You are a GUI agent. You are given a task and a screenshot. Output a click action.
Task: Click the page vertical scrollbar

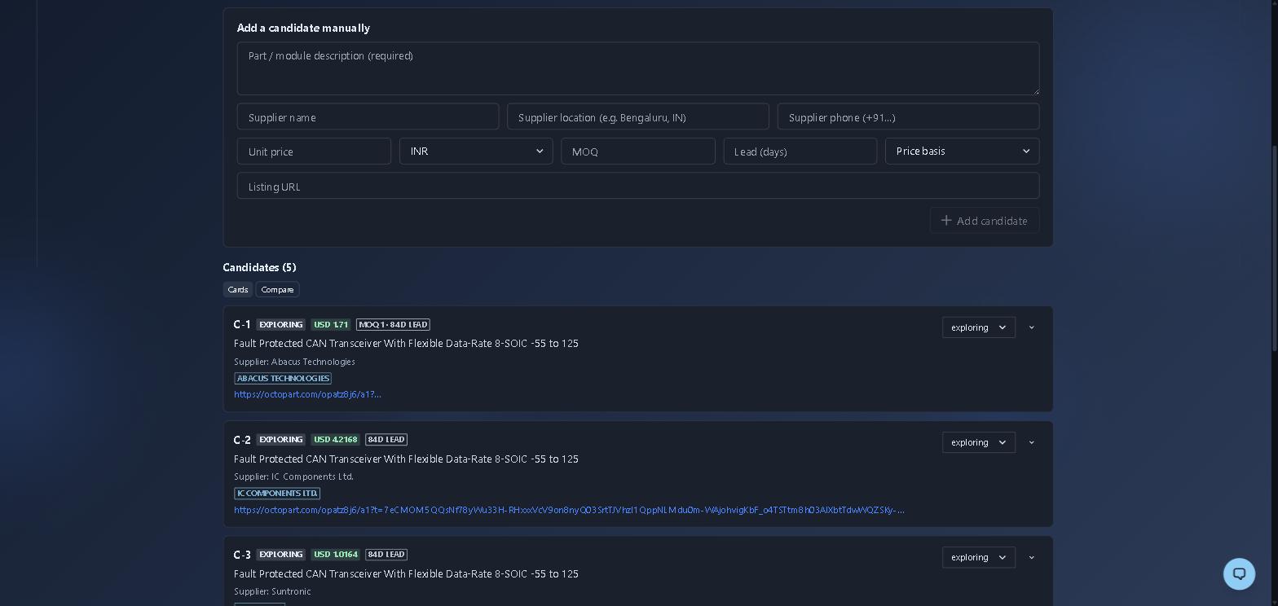[1274, 248]
